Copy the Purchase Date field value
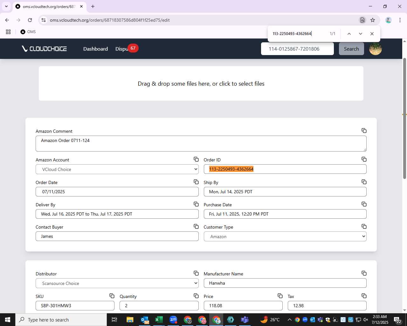The width and height of the screenshot is (407, 326). coord(364,204)
